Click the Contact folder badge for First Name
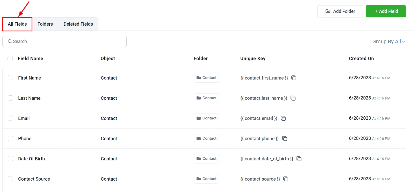 206,78
